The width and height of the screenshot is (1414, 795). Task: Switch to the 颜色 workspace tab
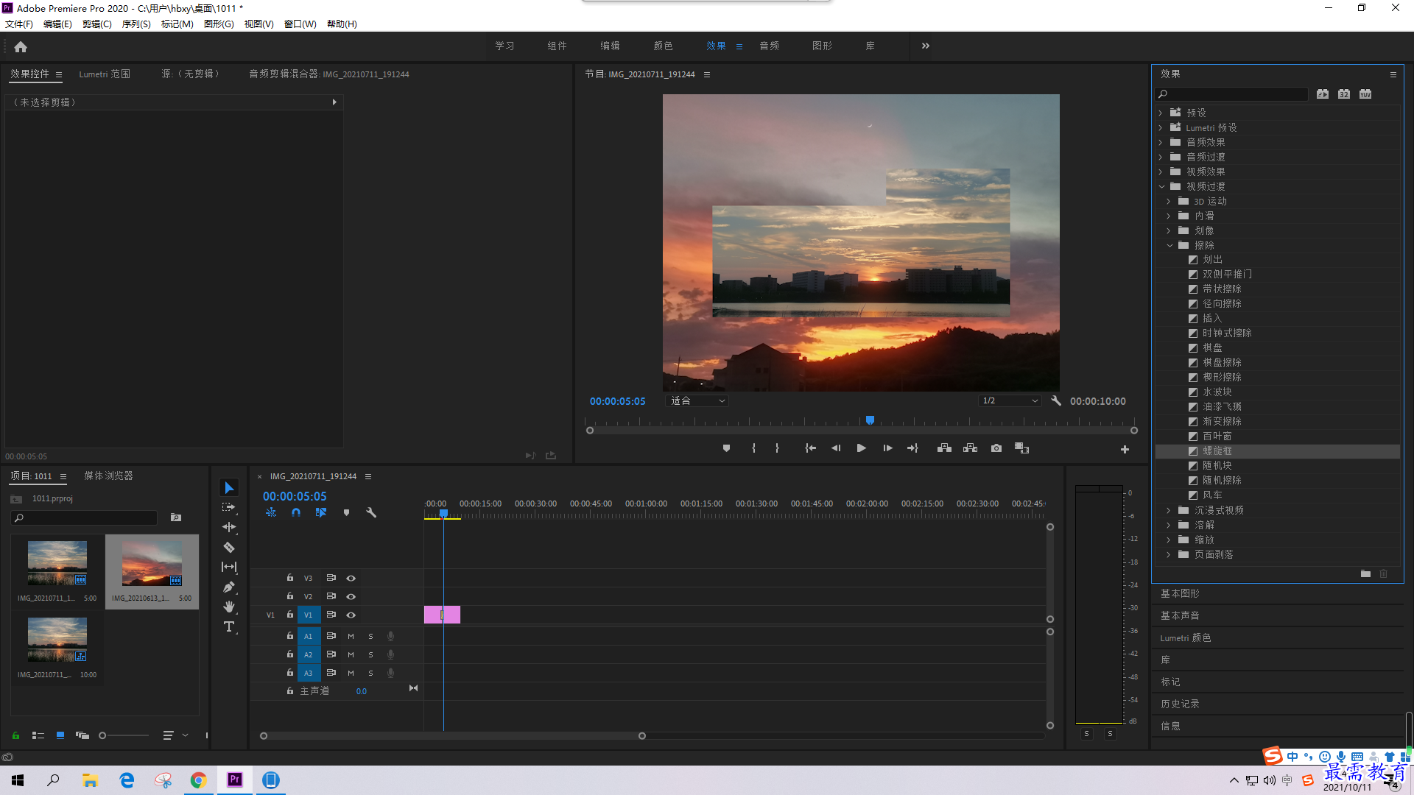point(663,46)
